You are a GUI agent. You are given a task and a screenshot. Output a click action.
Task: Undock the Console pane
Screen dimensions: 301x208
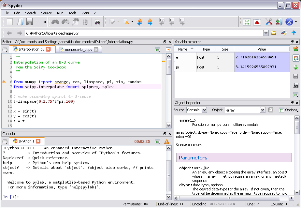tap(165, 134)
